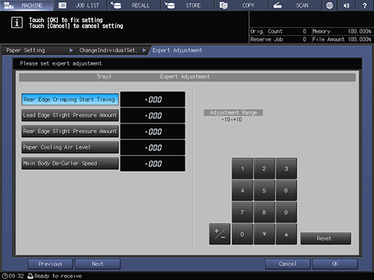The image size is (374, 280).
Task: Click value field for Lead Edge Slight Pressure Amount
Action: pyautogui.click(x=153, y=115)
